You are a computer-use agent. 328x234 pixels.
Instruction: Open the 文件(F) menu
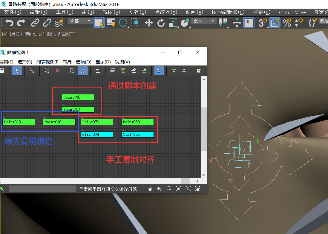tap(13, 12)
